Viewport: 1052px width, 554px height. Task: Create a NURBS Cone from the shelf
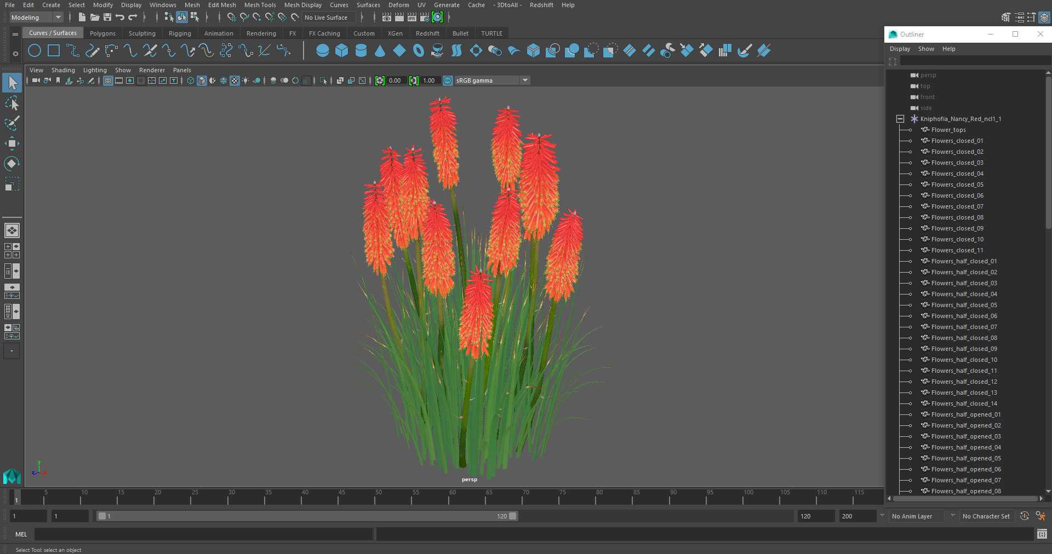[380, 51]
